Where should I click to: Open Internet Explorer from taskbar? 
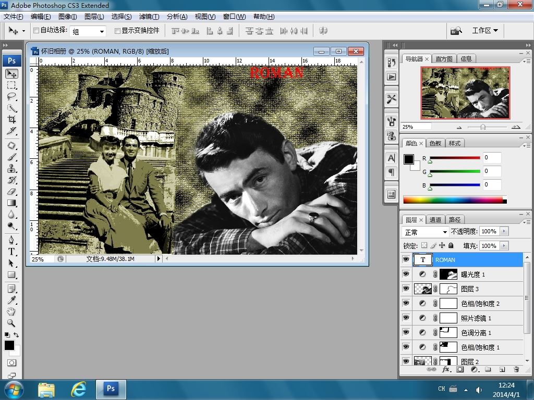pyautogui.click(x=78, y=389)
